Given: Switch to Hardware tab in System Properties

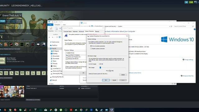Looking at the screenshot, I should click(x=75, y=31).
